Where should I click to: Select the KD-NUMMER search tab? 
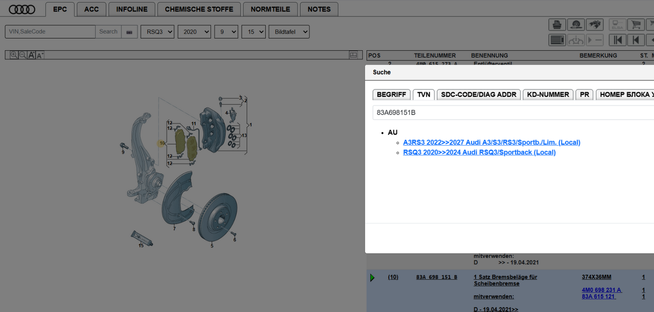pos(548,94)
